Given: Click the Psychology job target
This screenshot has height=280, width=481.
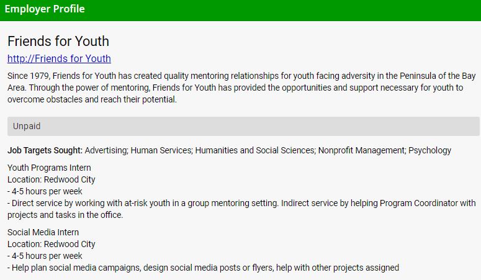Looking at the screenshot, I should pos(429,150).
